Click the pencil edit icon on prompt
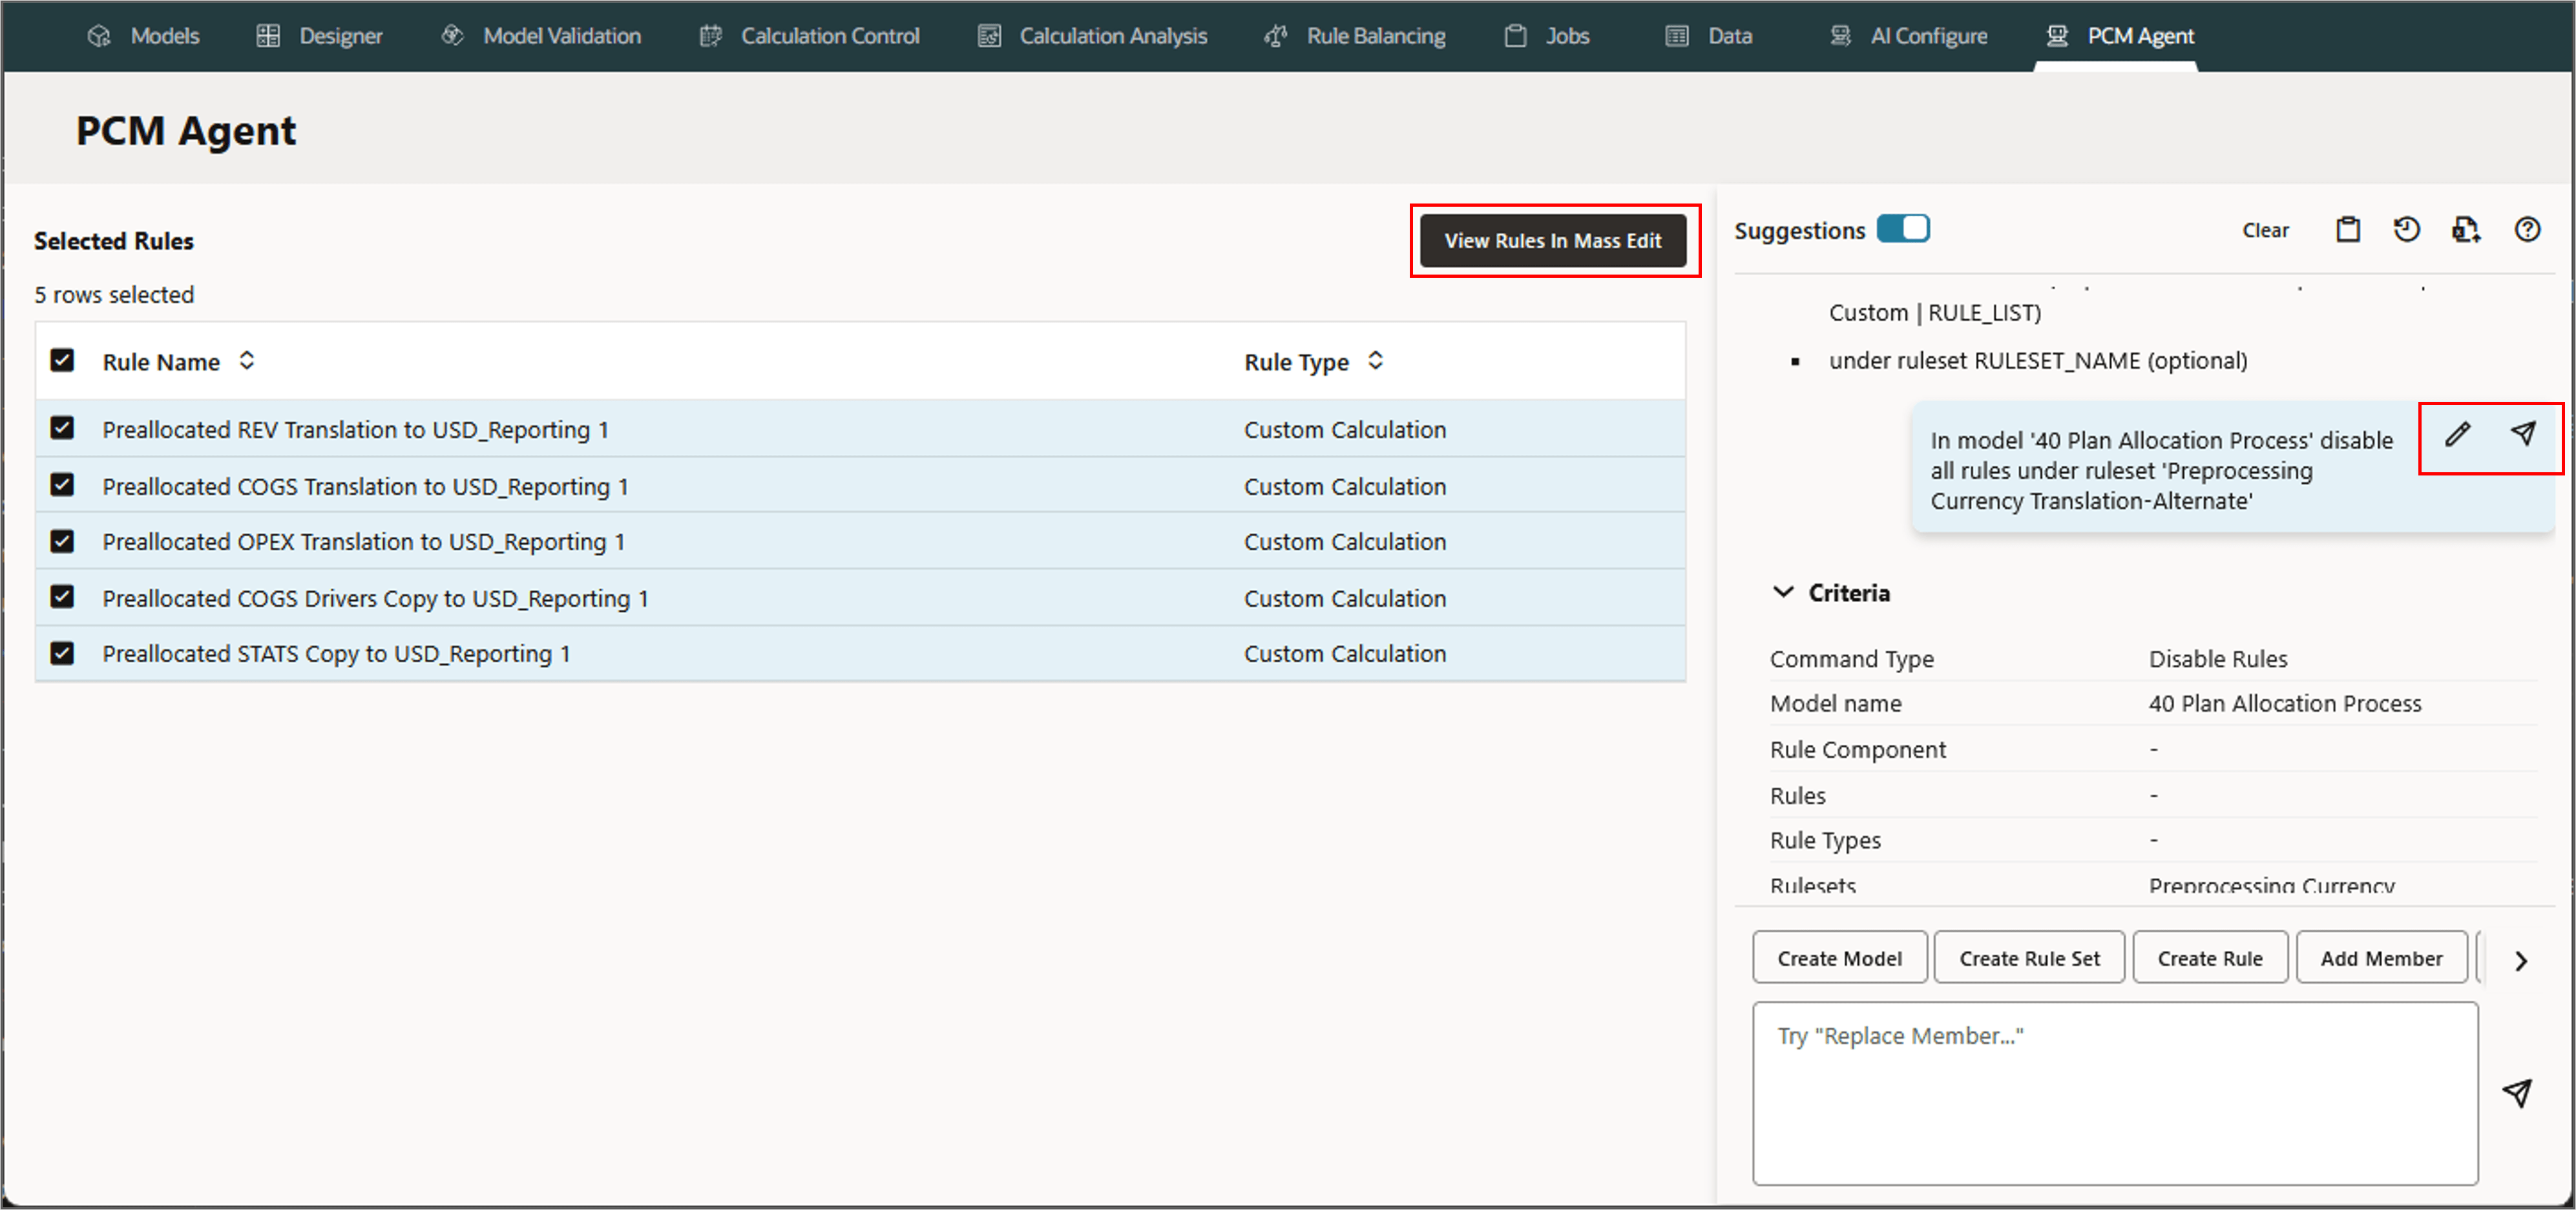This screenshot has width=2576, height=1210. [x=2457, y=434]
